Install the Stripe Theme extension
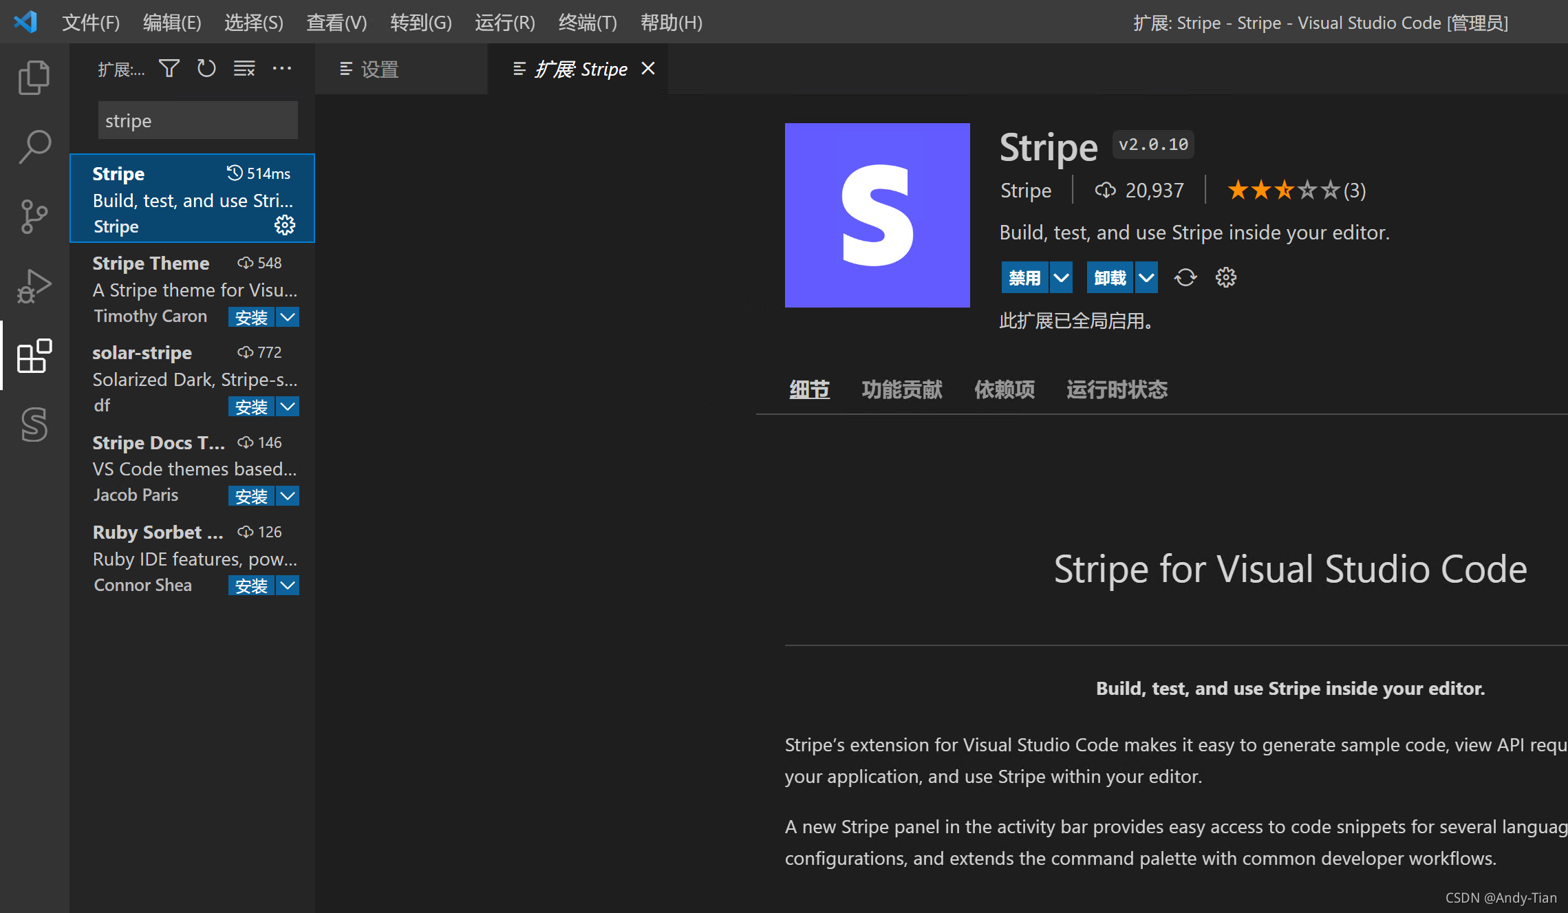1568x913 pixels. coord(251,317)
